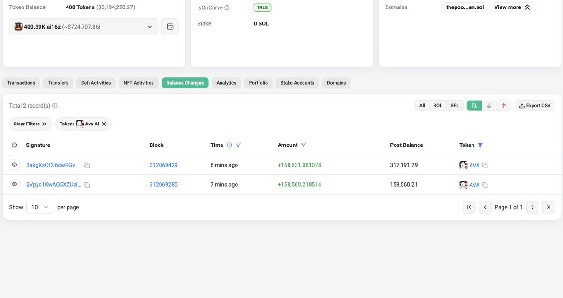Open block 312069280
563x298 pixels.
[164, 185]
